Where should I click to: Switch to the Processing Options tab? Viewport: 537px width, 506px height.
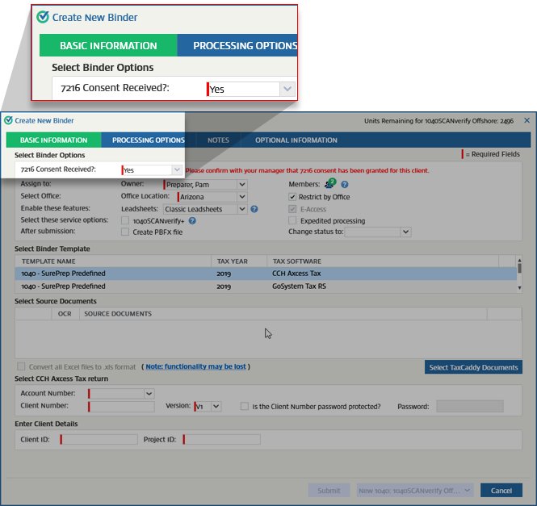[x=149, y=140]
